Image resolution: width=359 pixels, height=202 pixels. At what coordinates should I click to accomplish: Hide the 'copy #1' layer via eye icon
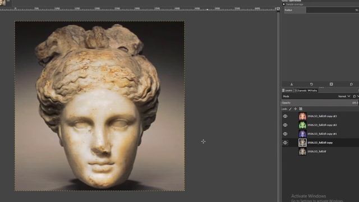[x=285, y=134]
